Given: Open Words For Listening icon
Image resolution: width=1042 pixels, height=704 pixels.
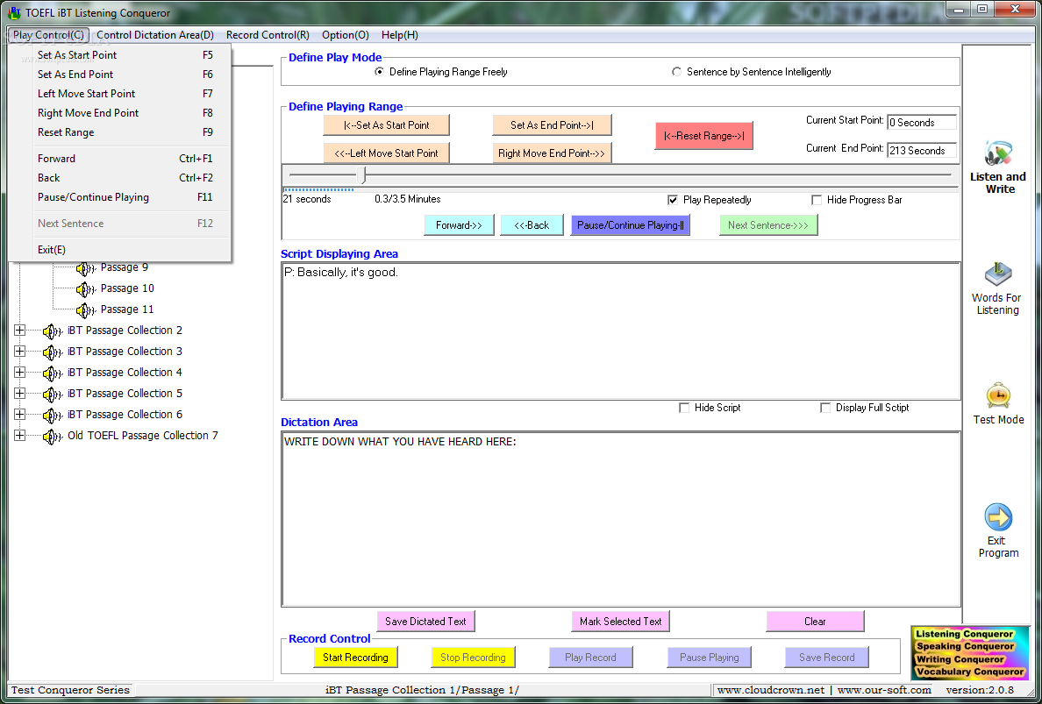Looking at the screenshot, I should tap(997, 274).
